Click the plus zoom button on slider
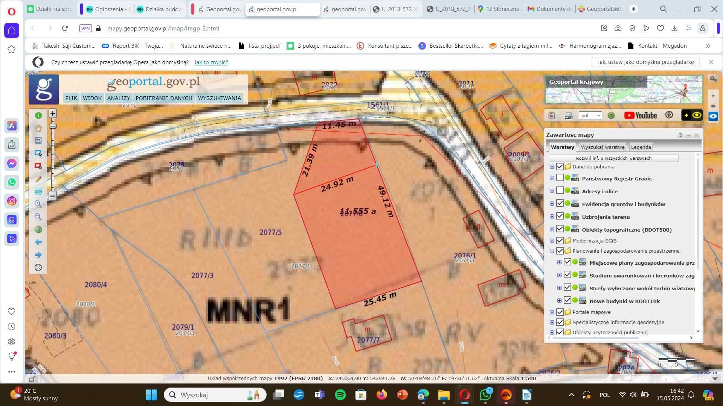Image resolution: width=723 pixels, height=406 pixels. (53, 113)
